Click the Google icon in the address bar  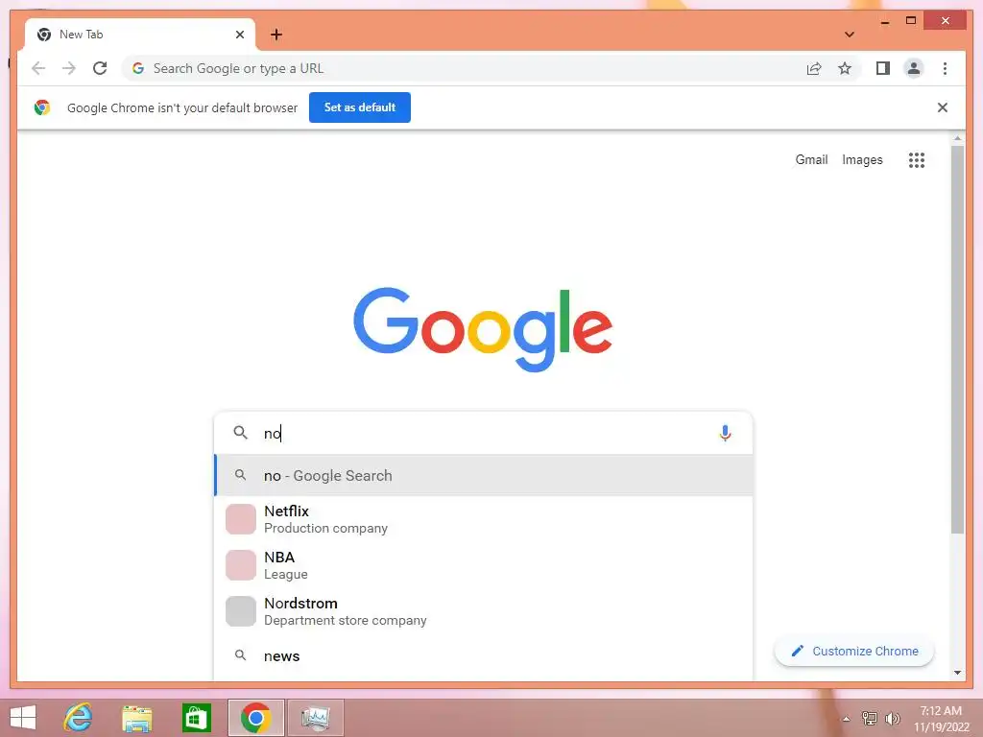coord(138,68)
